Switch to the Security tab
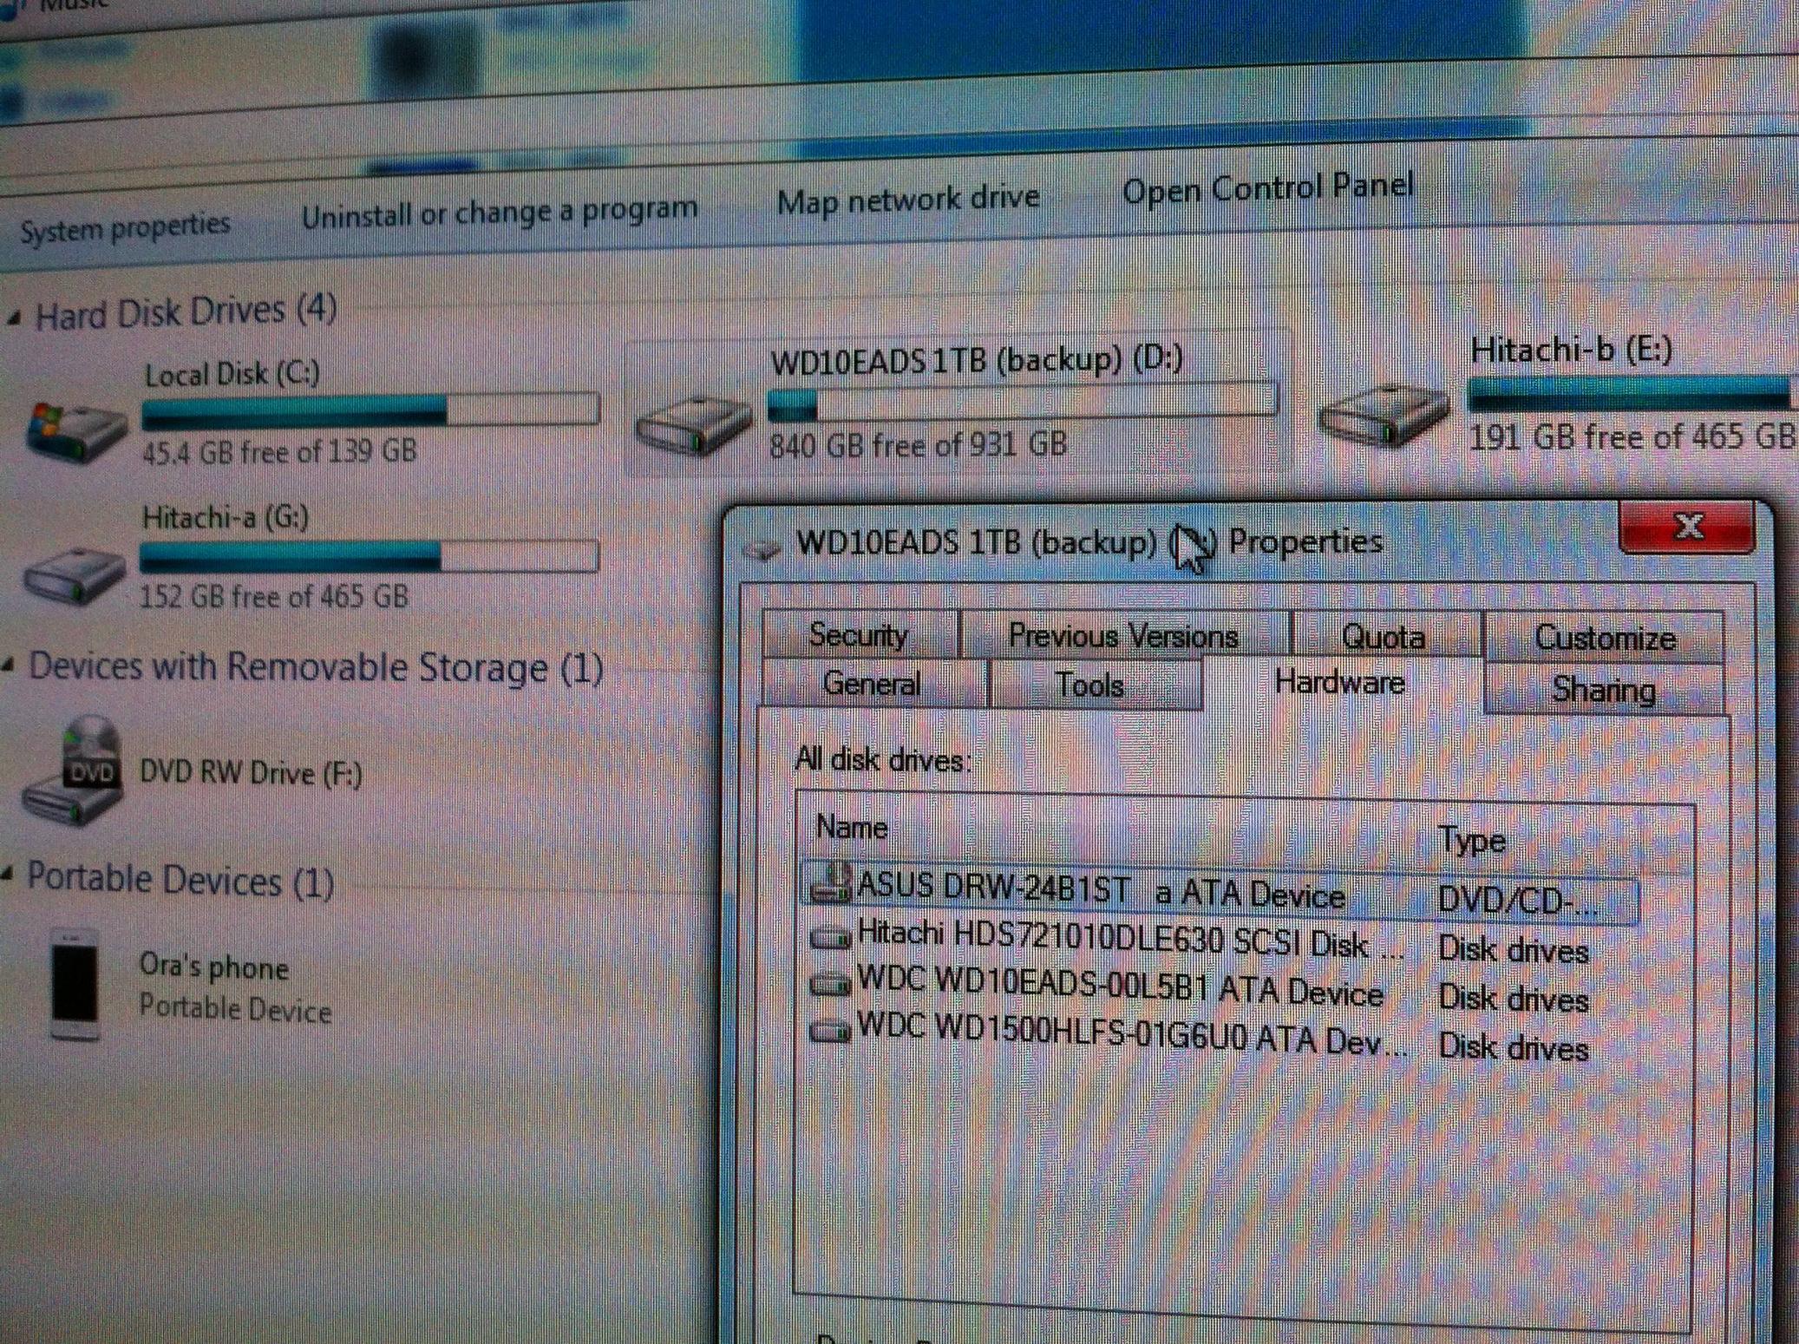 click(x=859, y=634)
